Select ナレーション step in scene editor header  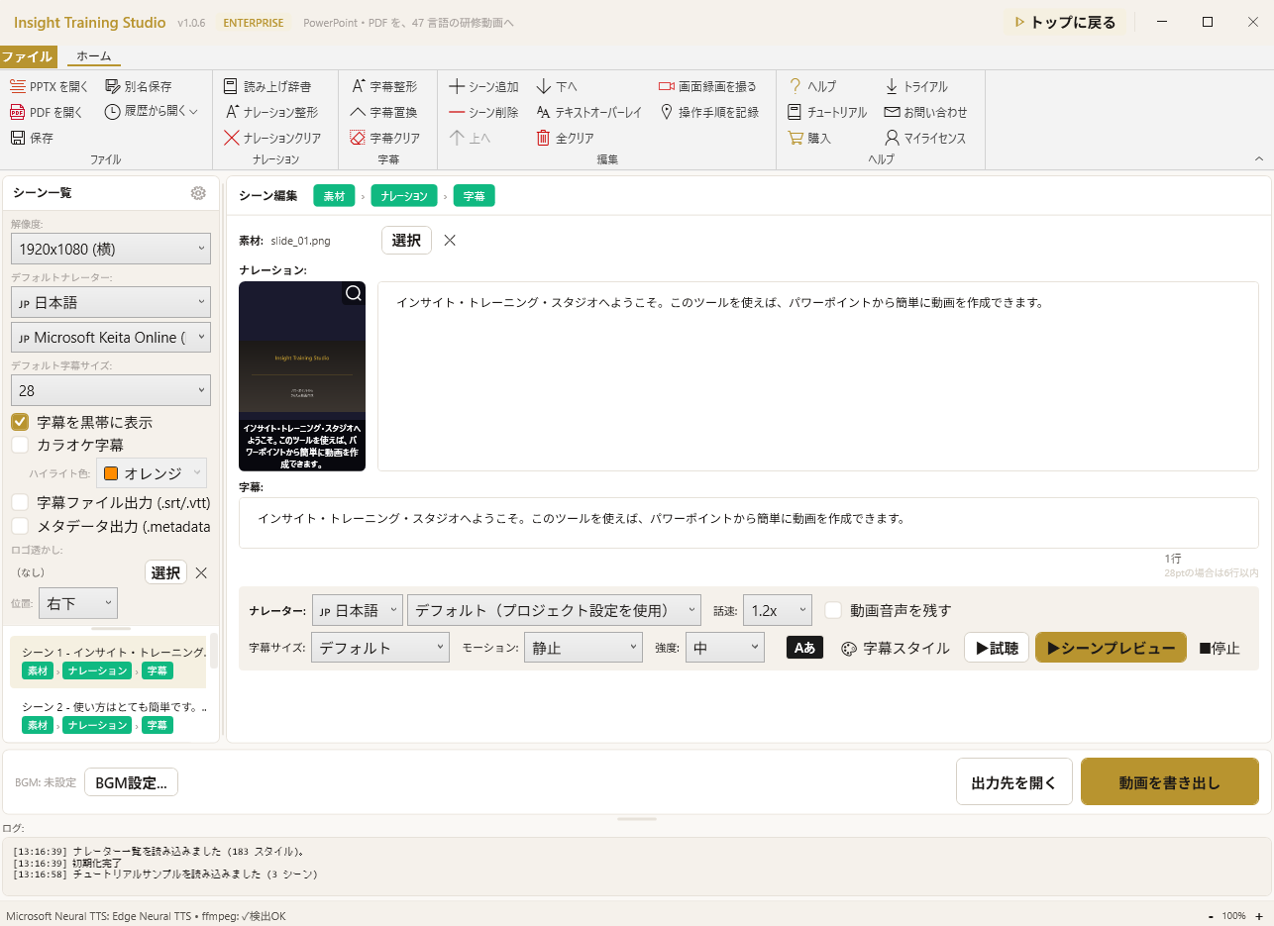pyautogui.click(x=404, y=196)
